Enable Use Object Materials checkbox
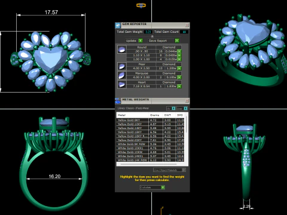The image size is (287, 215). pos(184,170)
